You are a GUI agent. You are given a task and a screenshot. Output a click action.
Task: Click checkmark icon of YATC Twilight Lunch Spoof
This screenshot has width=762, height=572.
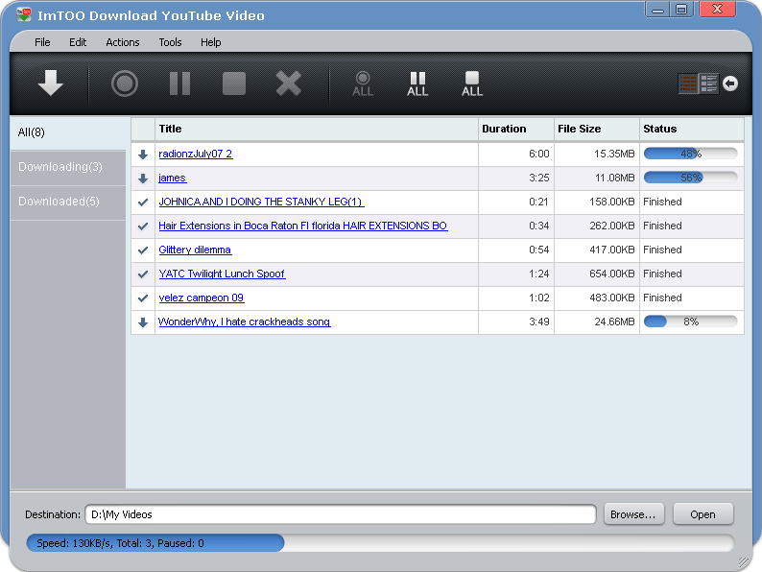[143, 274]
